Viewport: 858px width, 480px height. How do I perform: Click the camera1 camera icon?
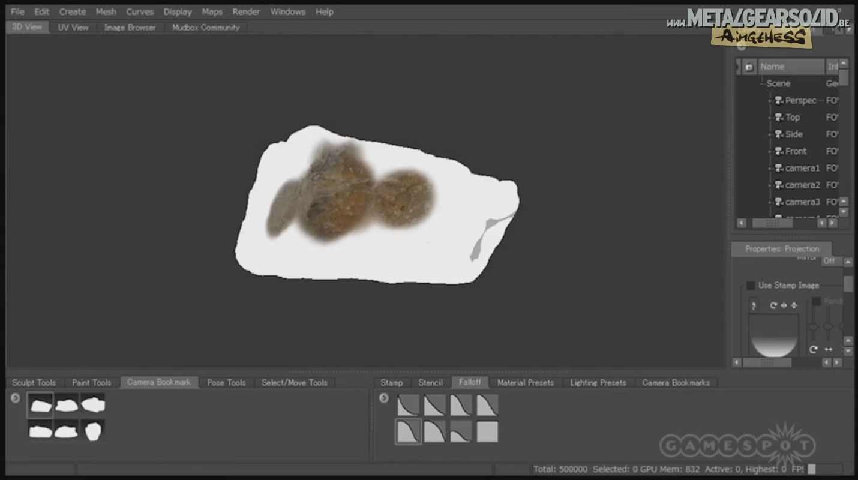(779, 168)
